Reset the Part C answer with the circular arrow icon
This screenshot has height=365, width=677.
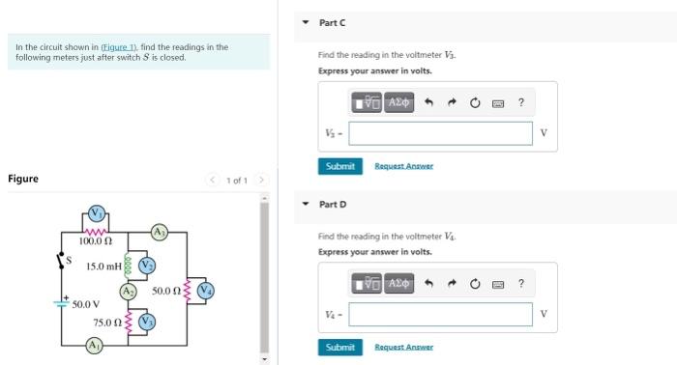(475, 102)
